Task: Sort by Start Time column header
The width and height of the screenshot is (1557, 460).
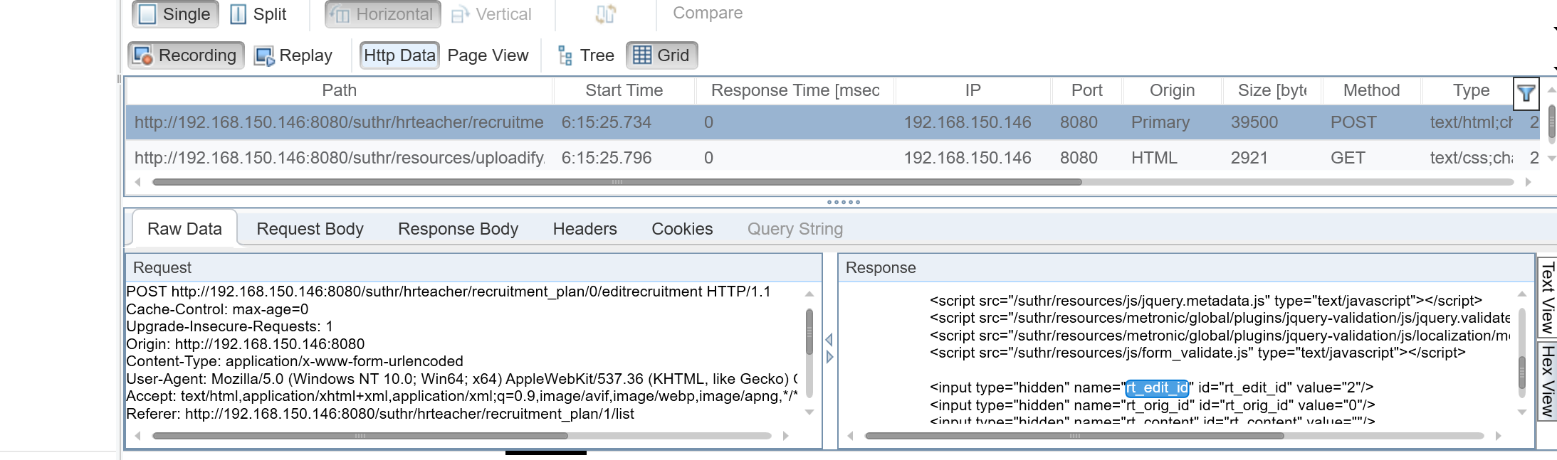Action: (624, 90)
